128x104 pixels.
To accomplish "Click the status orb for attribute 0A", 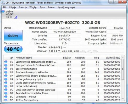I will pos(6,83).
